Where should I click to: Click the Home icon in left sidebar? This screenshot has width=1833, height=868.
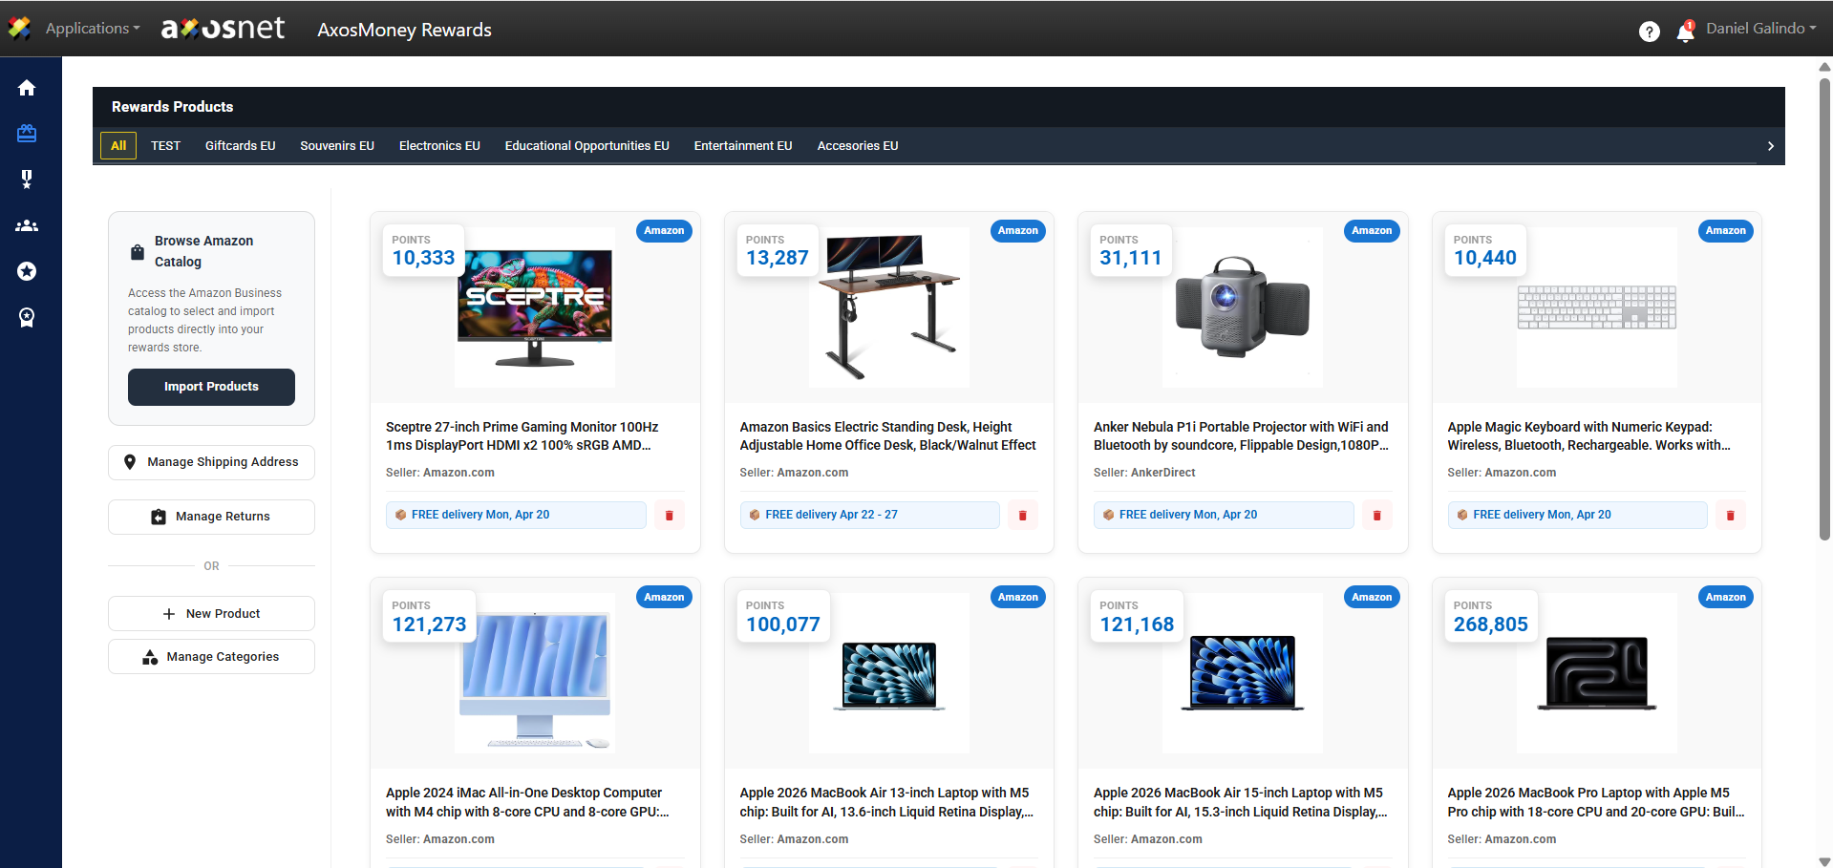(27, 88)
